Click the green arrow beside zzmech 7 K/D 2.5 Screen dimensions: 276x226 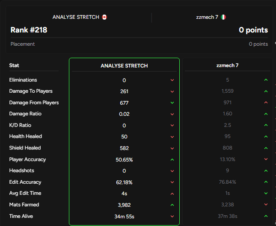click(266, 125)
